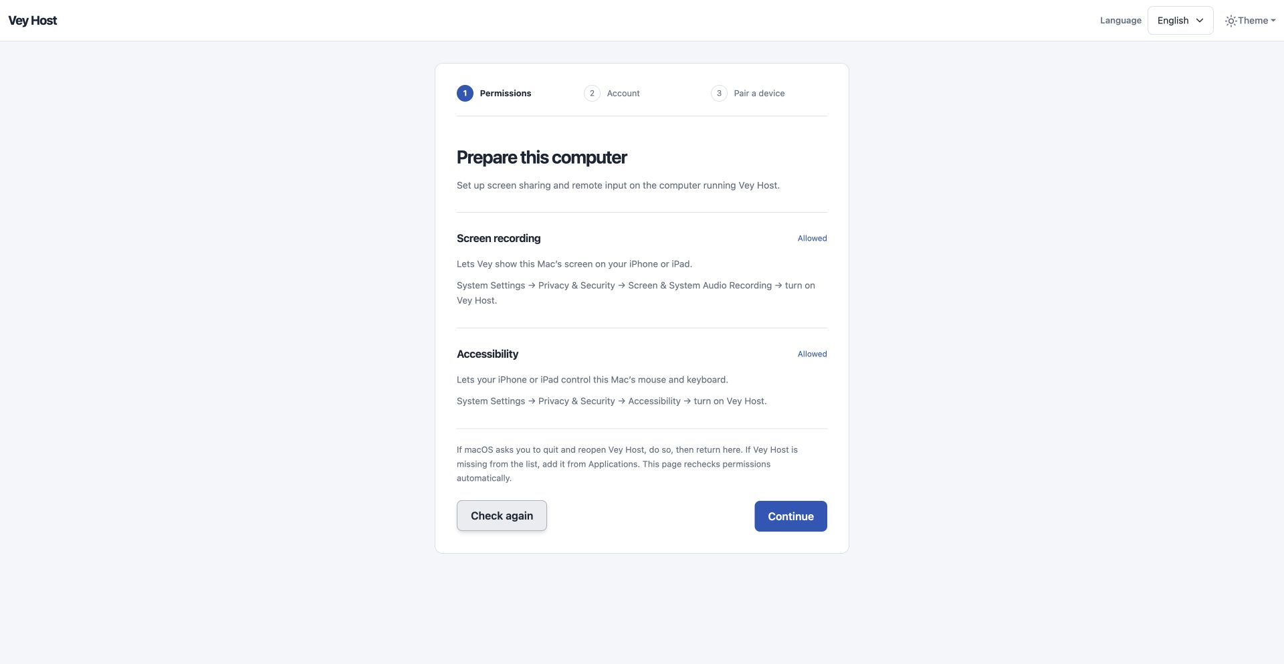Click the language dropdown chevron arrow
Image resolution: width=1284 pixels, height=664 pixels.
coord(1200,21)
